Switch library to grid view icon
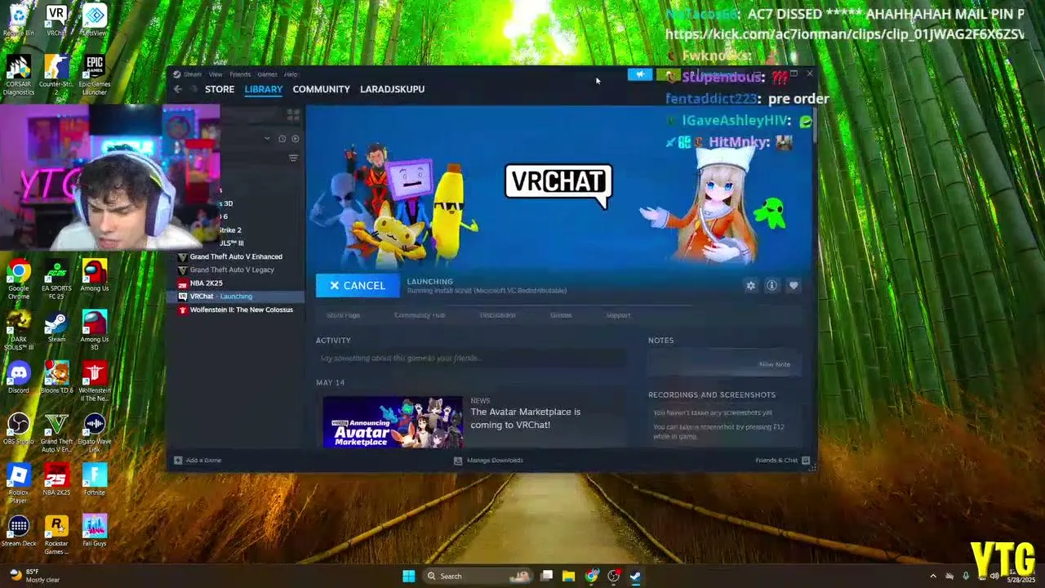The height and width of the screenshot is (588, 1045). pos(293,115)
